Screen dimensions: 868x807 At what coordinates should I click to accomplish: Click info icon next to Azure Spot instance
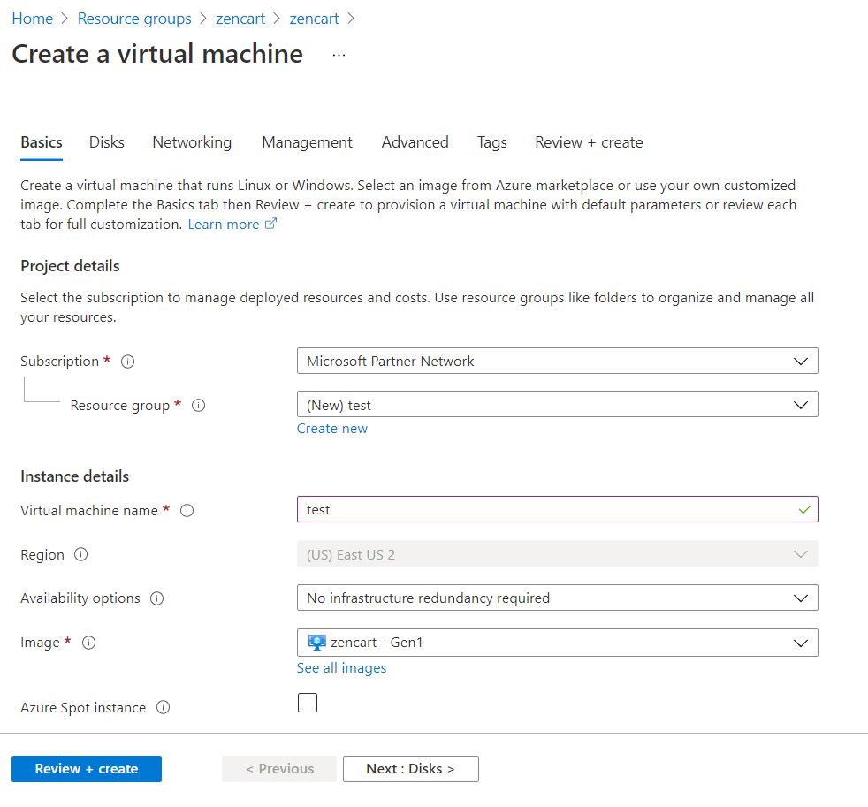(163, 708)
